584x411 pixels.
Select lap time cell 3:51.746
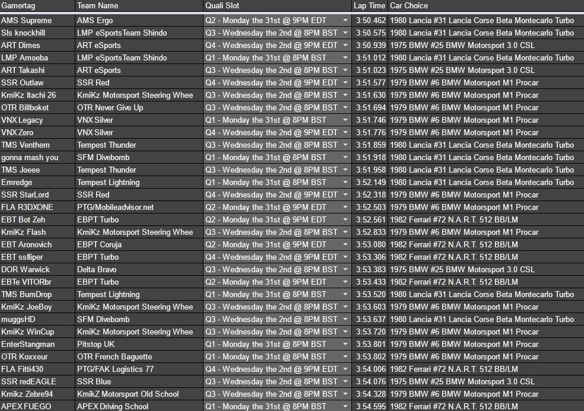370,120
